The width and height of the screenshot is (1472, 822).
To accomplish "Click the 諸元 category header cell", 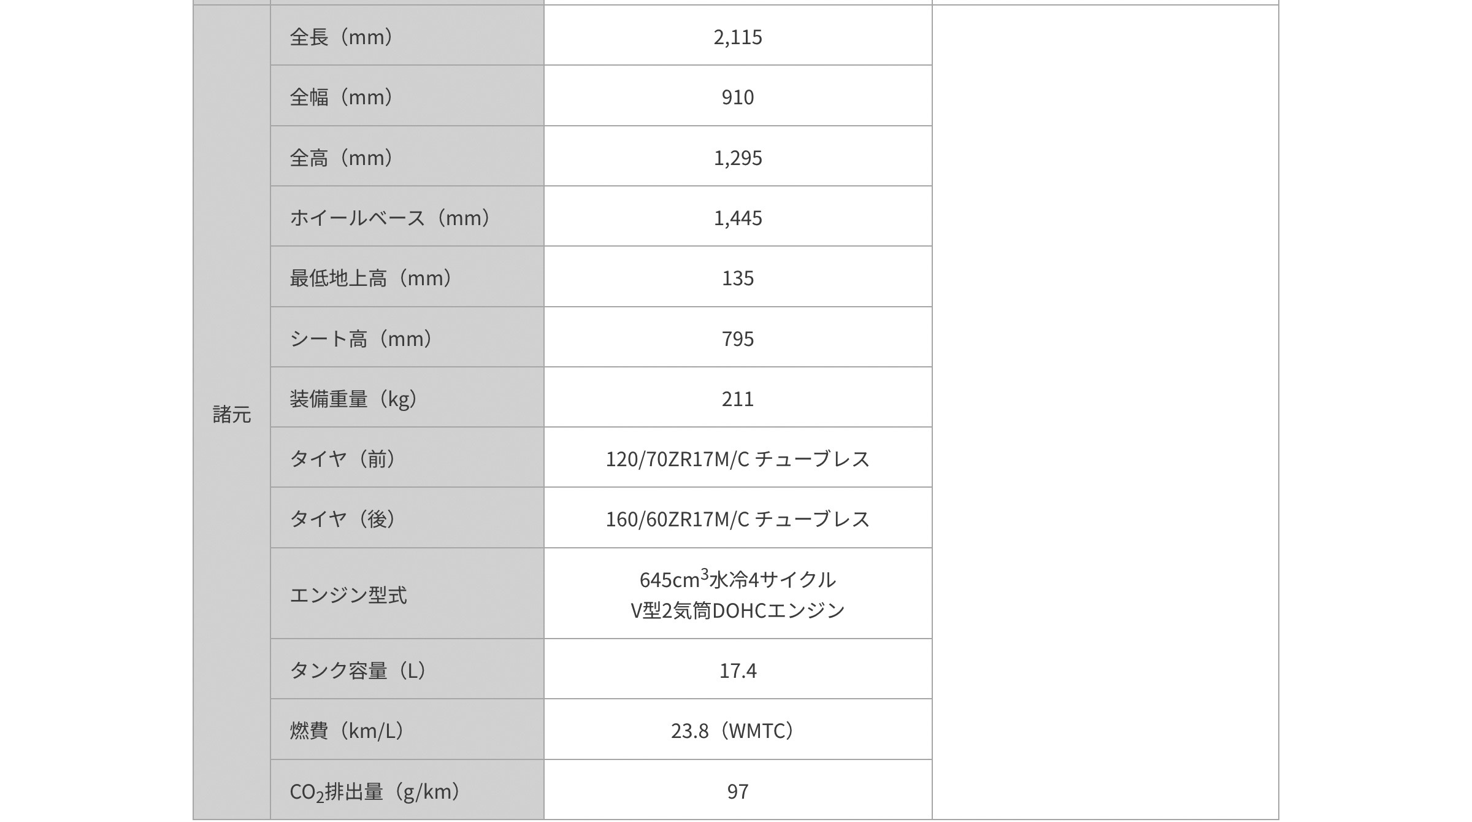I will 231,414.
